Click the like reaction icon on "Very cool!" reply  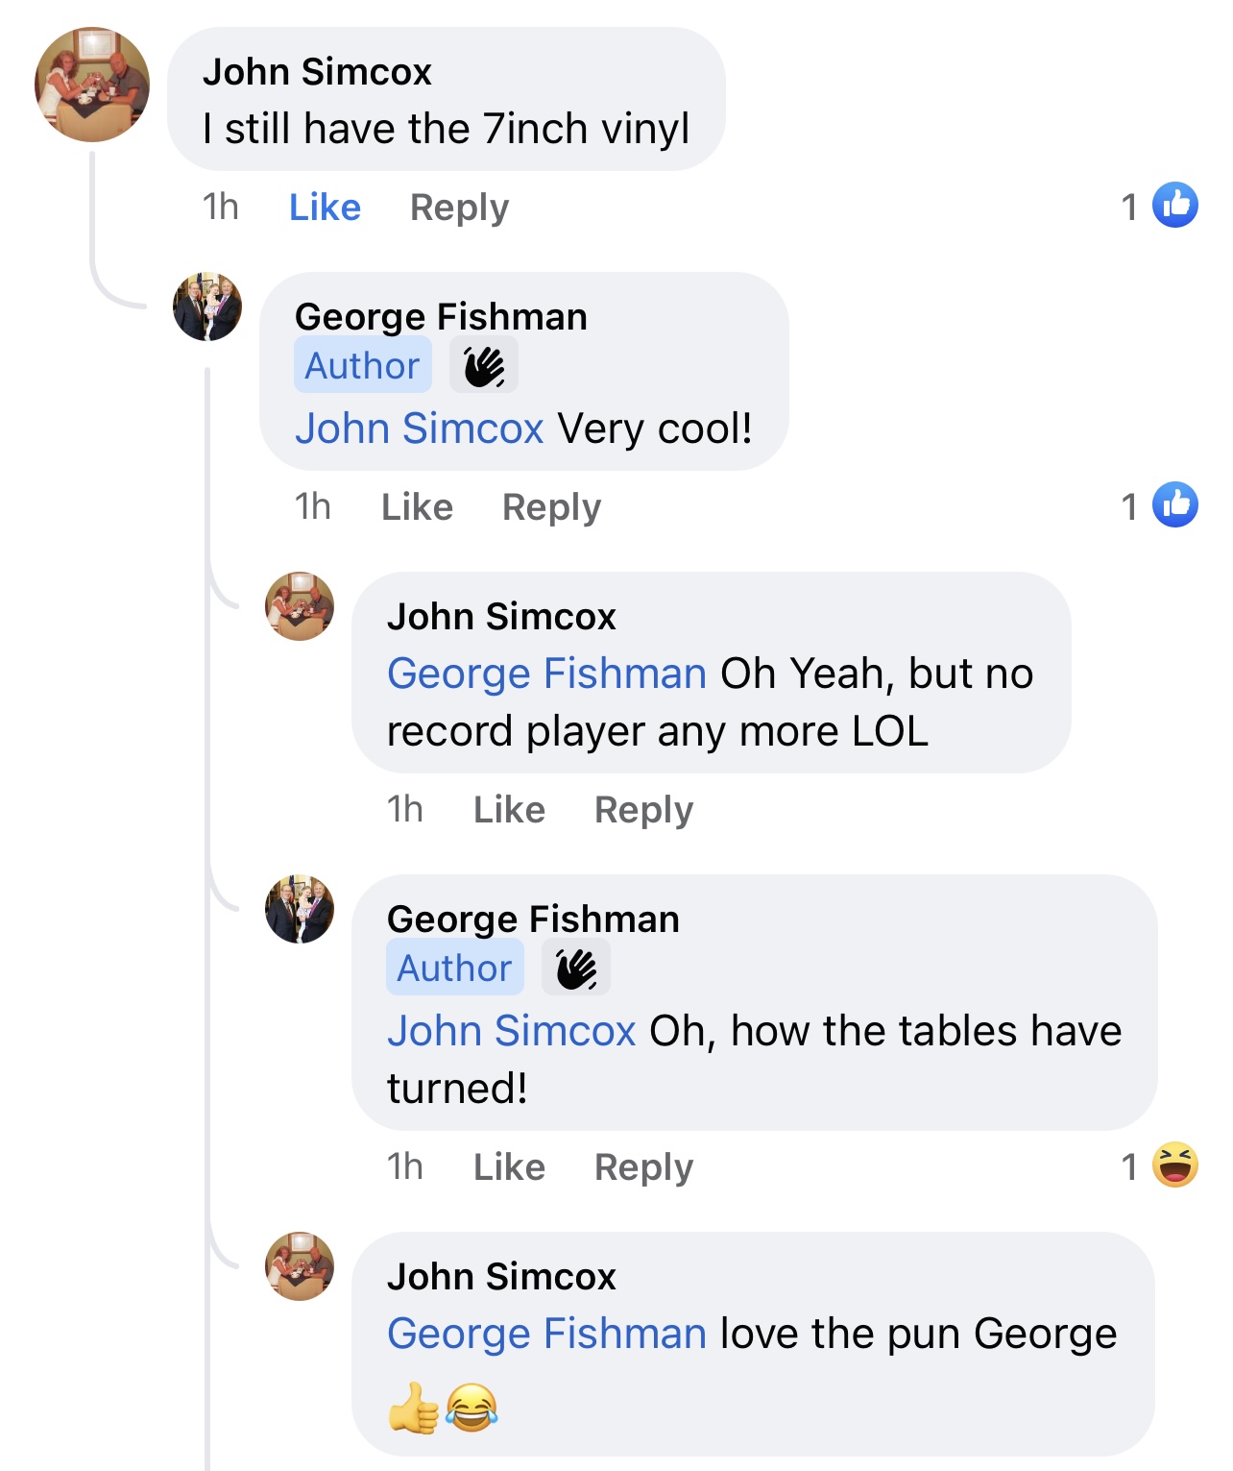pyautogui.click(x=1174, y=504)
